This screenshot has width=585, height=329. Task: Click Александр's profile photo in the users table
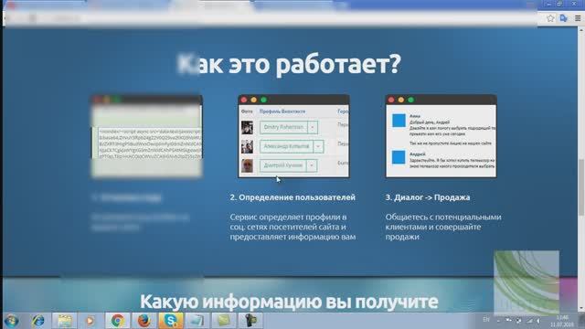pos(247,146)
